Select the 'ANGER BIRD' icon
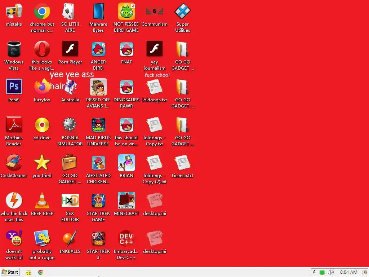This screenshot has height=277, width=369. (98, 49)
